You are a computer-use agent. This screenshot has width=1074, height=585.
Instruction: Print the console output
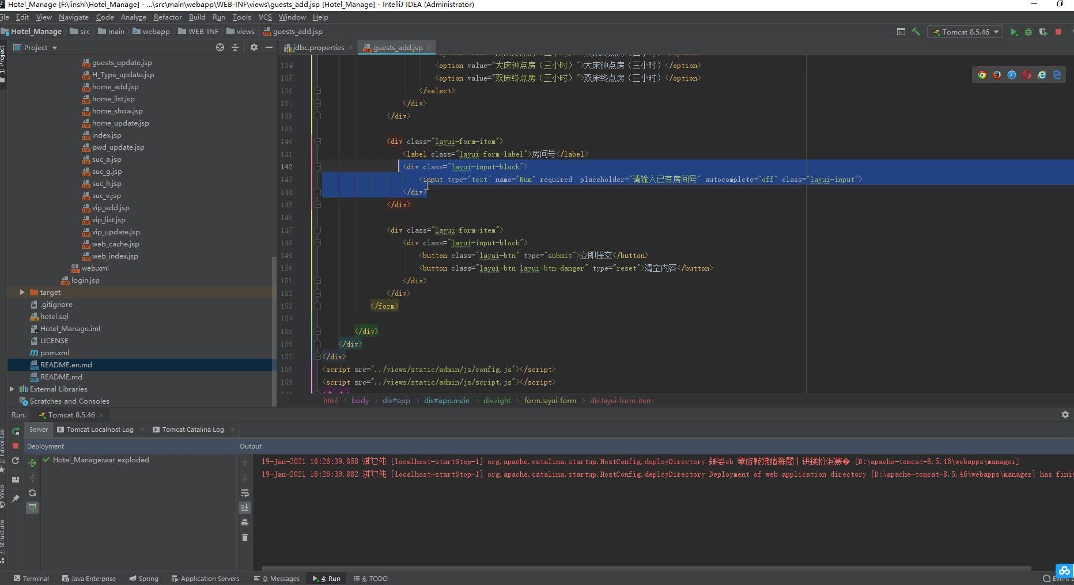[x=245, y=523]
